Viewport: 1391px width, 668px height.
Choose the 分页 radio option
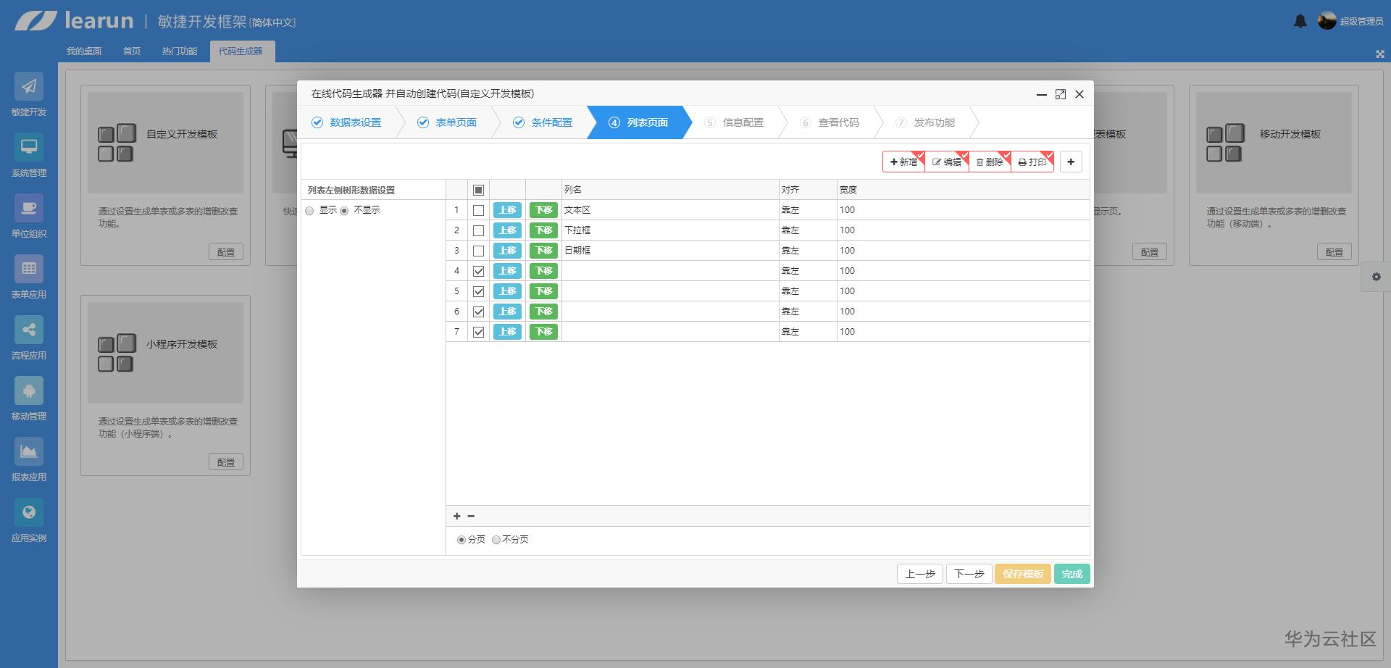[x=461, y=540]
